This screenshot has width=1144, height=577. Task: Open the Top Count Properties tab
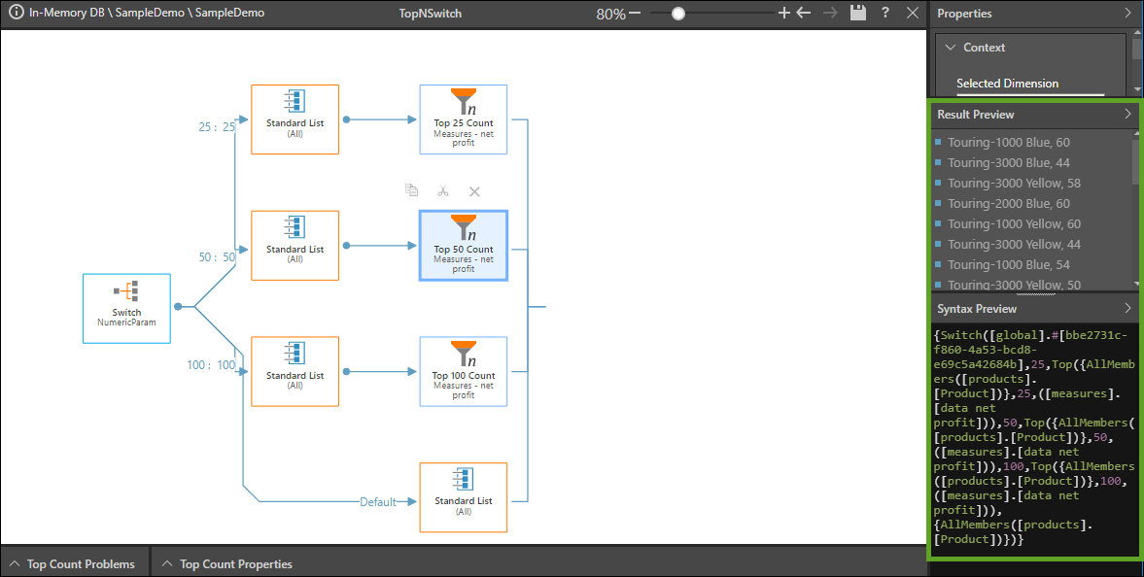coord(227,563)
